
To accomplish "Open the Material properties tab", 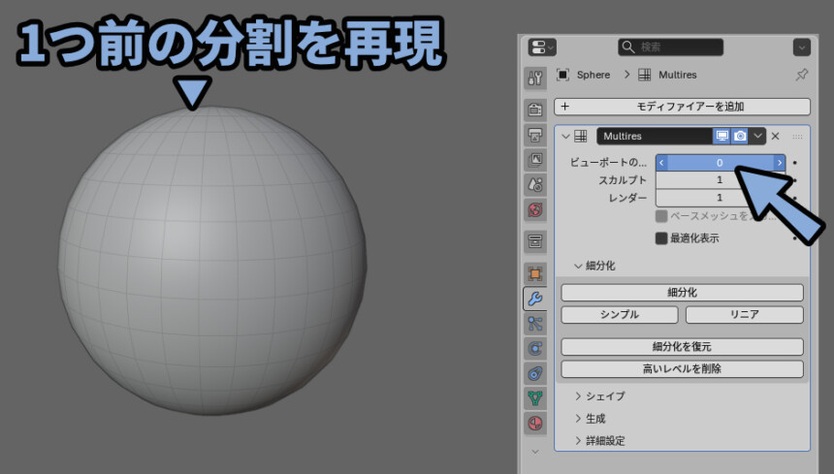I will click(x=535, y=424).
